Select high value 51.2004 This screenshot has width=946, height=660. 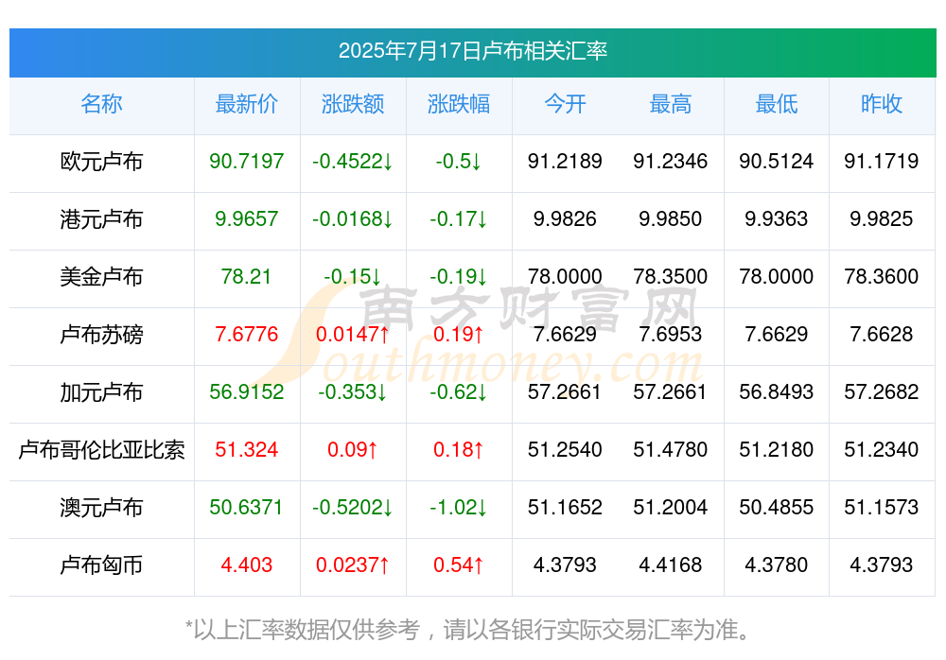[671, 507]
